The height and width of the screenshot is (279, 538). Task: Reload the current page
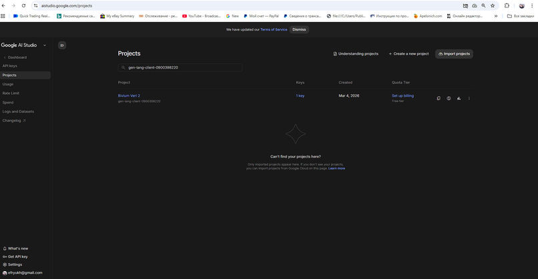(23, 5)
